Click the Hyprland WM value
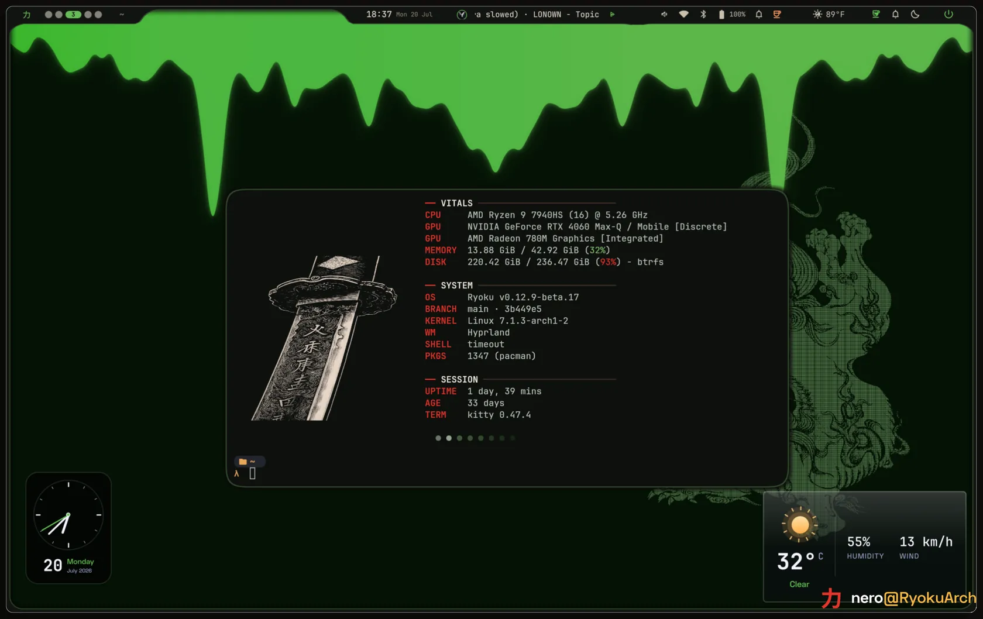Viewport: 983px width, 619px height. pos(489,332)
